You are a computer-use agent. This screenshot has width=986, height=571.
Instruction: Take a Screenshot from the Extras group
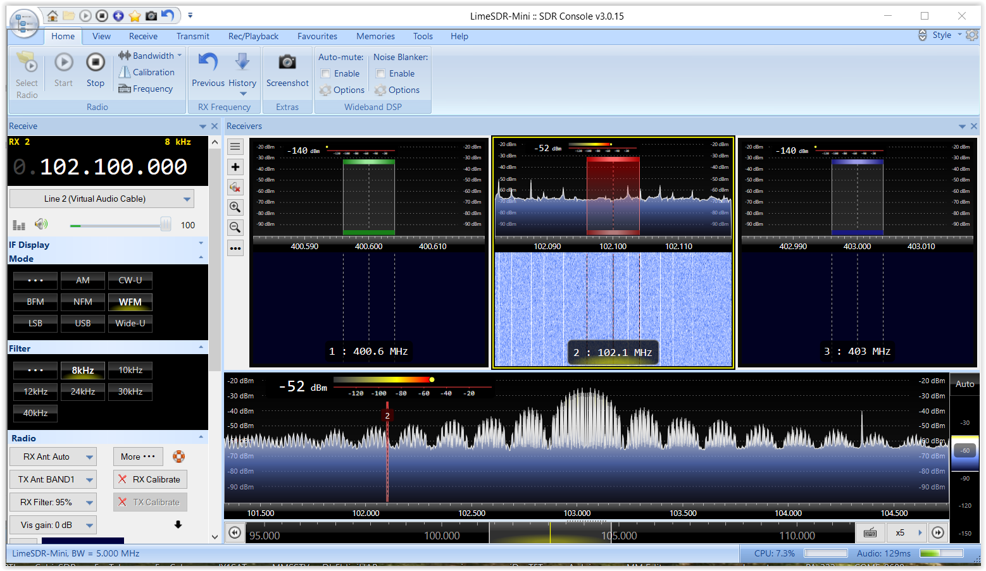[287, 70]
